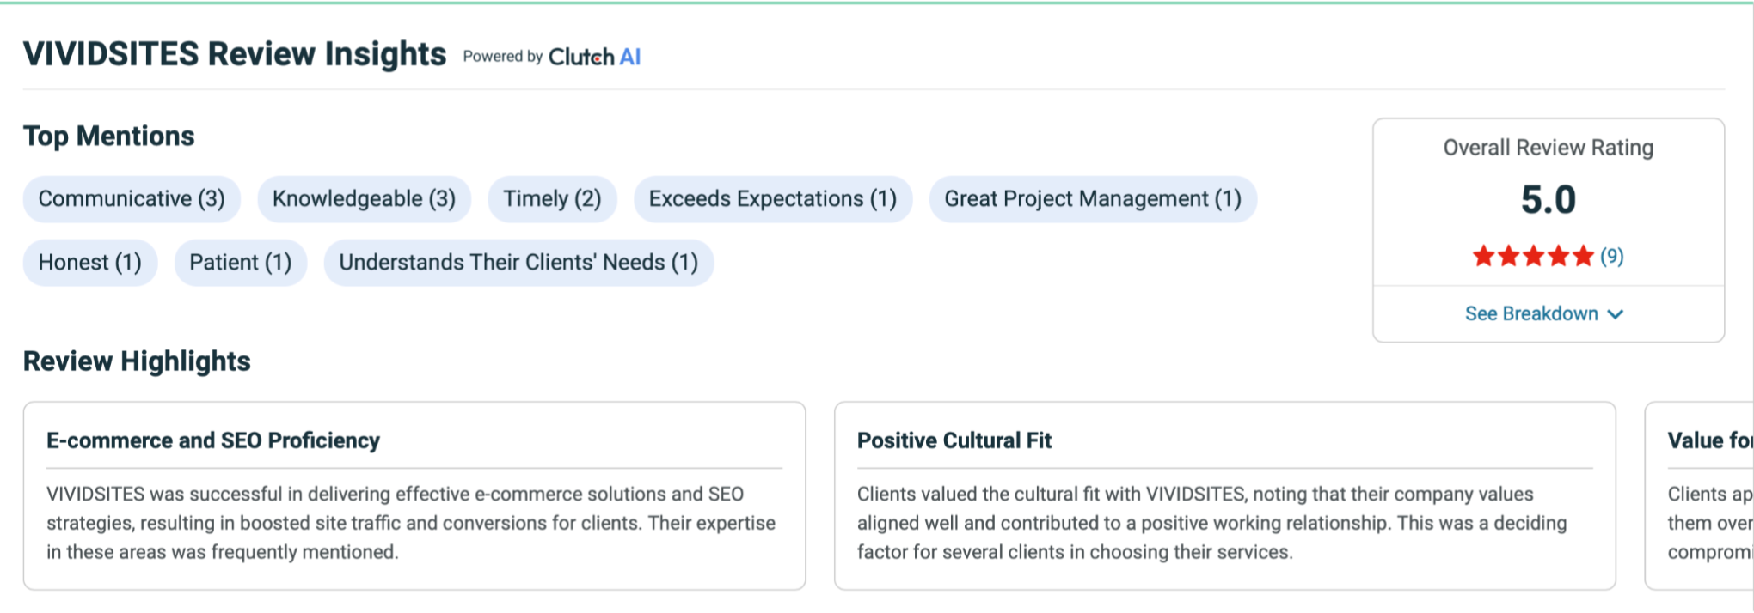Open the Positive Cultural Fit card

(x=1224, y=495)
